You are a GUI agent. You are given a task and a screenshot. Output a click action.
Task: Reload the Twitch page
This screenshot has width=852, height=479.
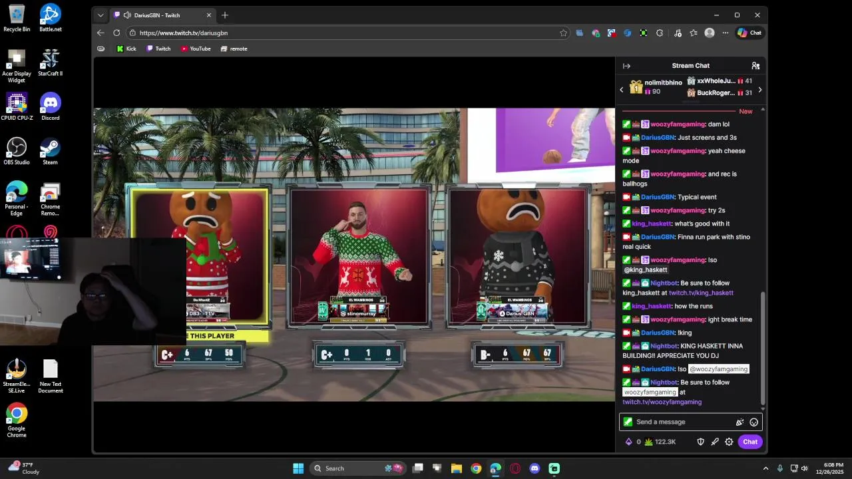(116, 33)
